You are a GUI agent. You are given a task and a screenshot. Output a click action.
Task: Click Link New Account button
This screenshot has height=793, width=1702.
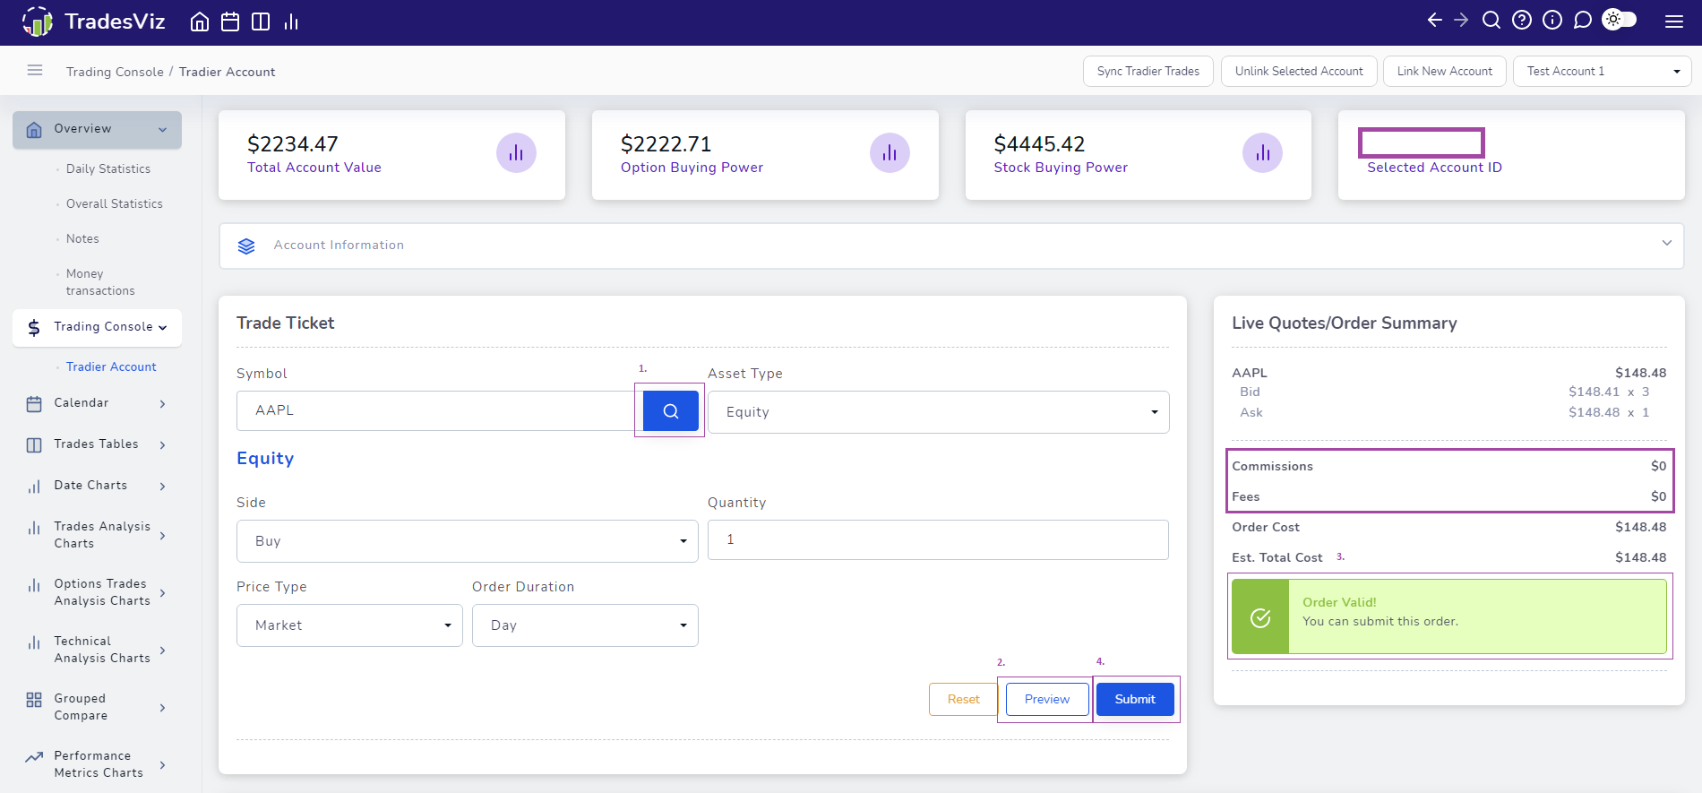tap(1445, 71)
